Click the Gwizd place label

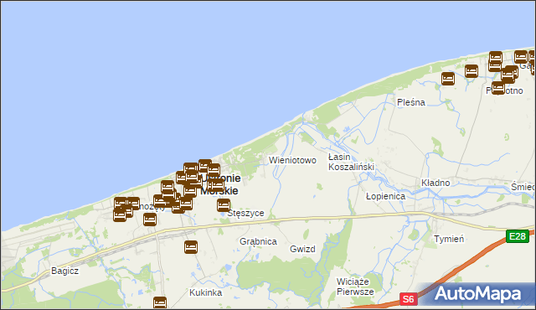[x=302, y=249]
